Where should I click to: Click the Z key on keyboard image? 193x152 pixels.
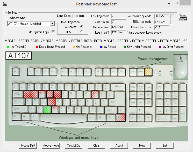coord(33,109)
